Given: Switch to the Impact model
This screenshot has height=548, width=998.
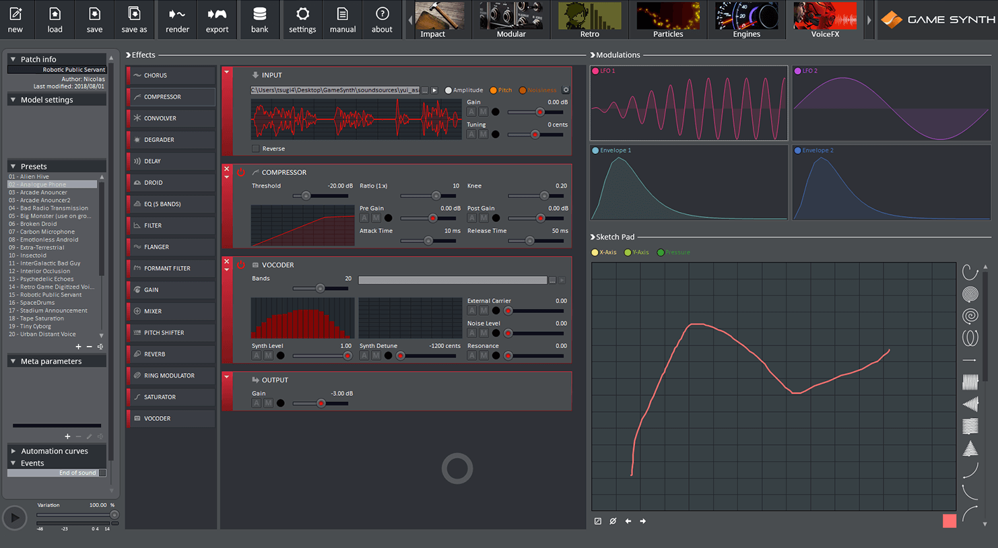Looking at the screenshot, I should 439,20.
